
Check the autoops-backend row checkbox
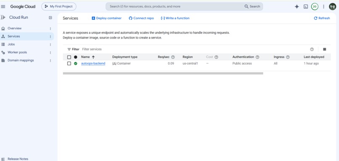[x=69, y=64]
